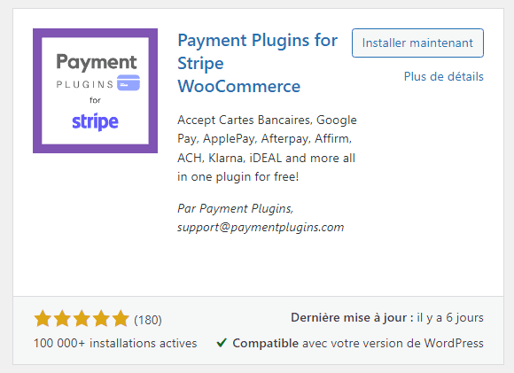514x373 pixels.
Task: Click the Par Payment Plugins author text
Action: pos(235,208)
